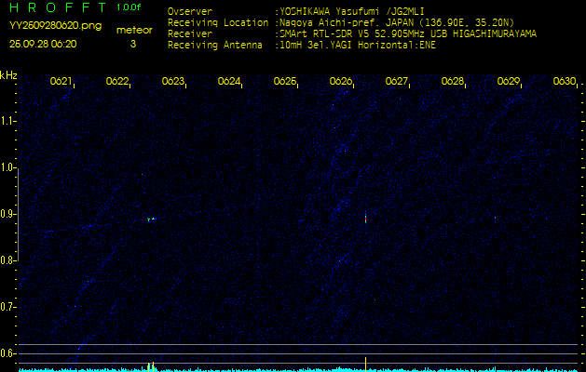The height and width of the screenshot is (372, 586).
Task: Click the green meteor echo near 0622
Action: [x=151, y=219]
